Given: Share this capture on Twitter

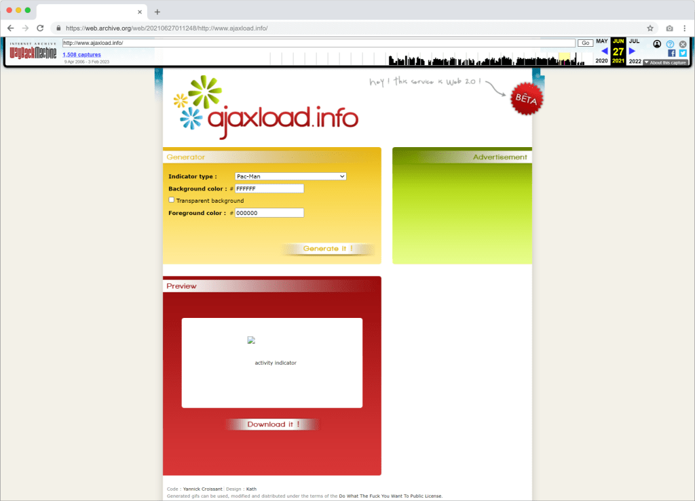Looking at the screenshot, I should [x=682, y=53].
